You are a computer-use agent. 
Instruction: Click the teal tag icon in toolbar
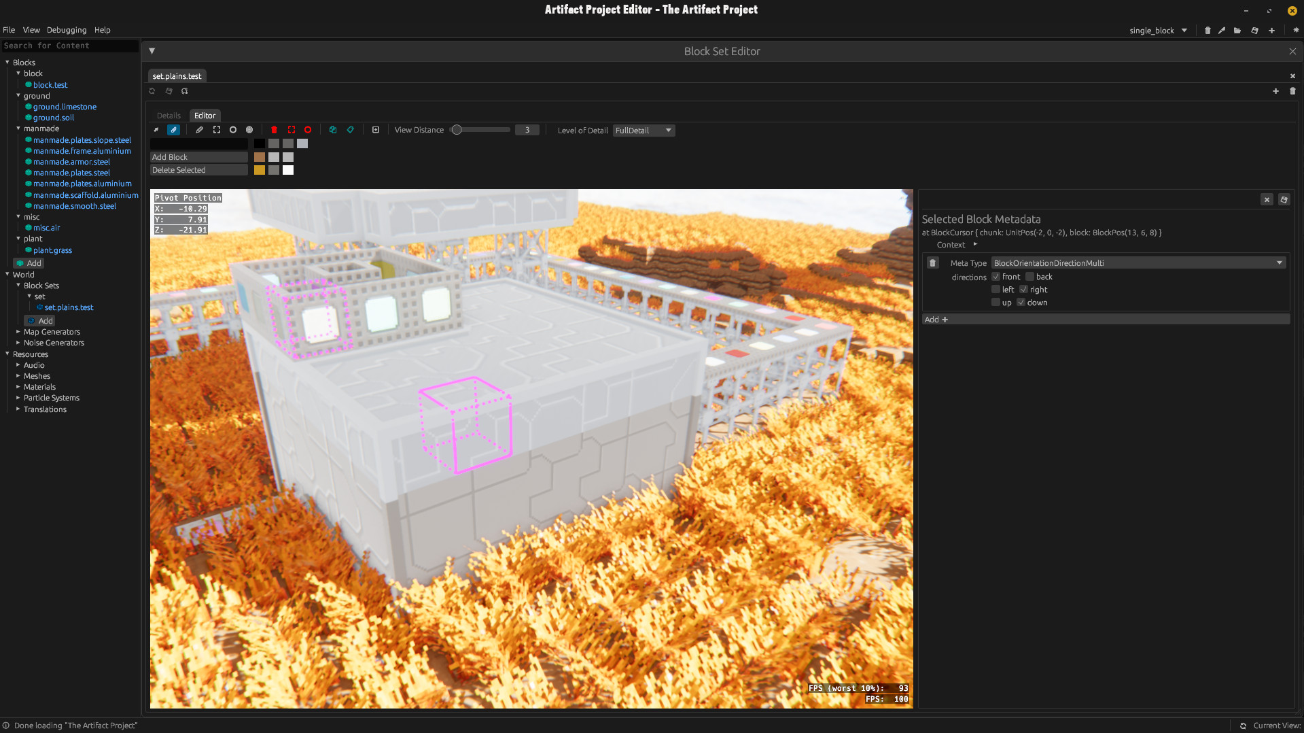(x=351, y=130)
